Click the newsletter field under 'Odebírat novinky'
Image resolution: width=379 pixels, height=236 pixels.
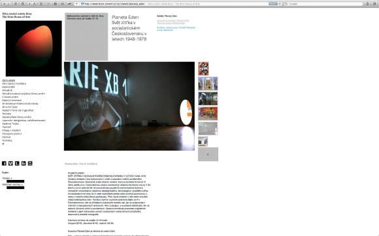click(x=16, y=188)
